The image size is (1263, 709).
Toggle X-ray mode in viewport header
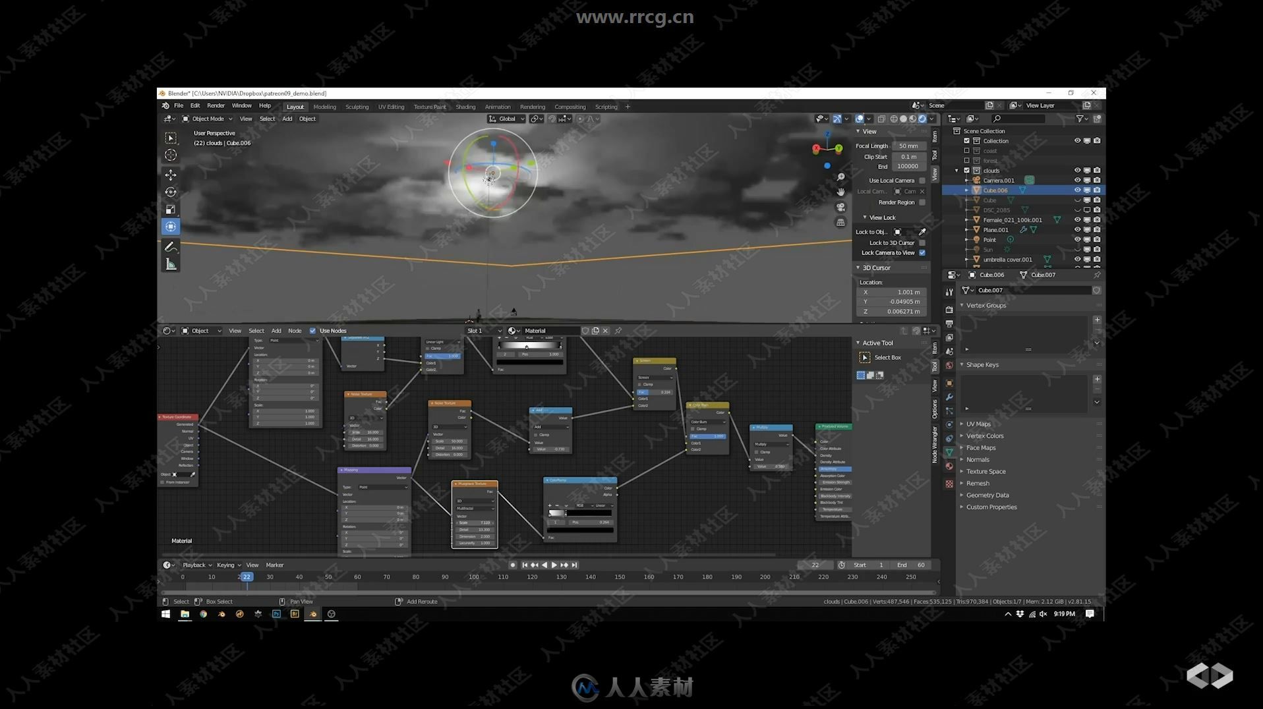(x=881, y=119)
